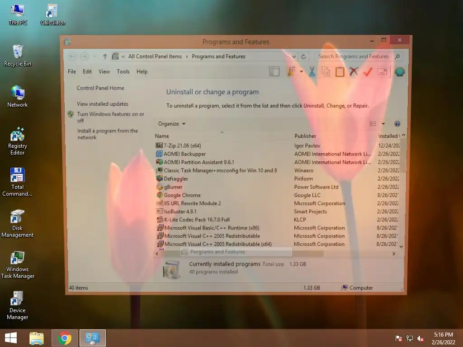Select Microsoft Visual C++ 2005 Redistributable (x64)
This screenshot has width=463, height=347.
[x=278, y=244]
